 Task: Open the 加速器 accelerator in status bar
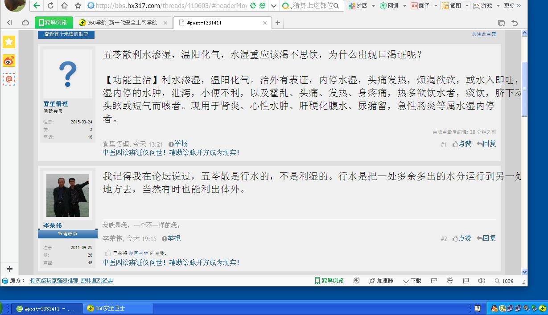(x=381, y=281)
